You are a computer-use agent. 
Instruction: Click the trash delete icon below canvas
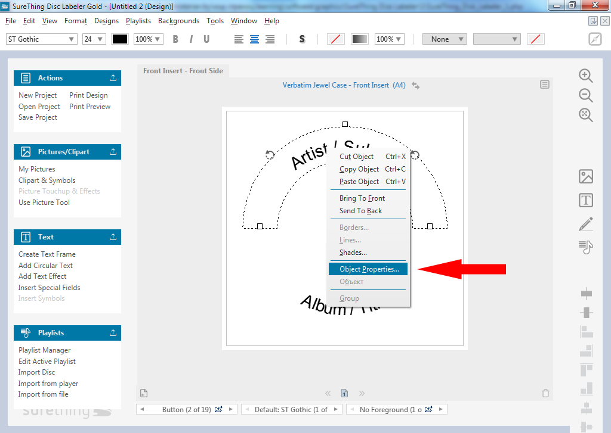545,393
